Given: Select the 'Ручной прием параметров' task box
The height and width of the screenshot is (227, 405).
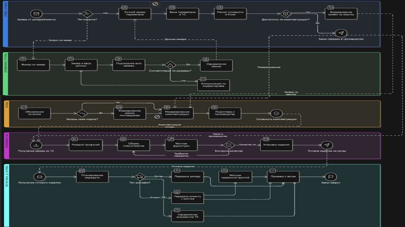Looking at the screenshot, I should 134,13.
